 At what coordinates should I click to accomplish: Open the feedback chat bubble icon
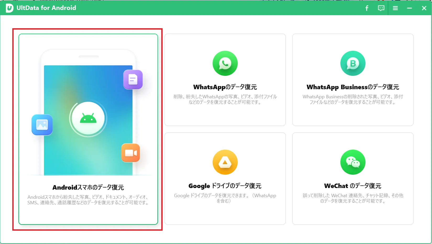[x=381, y=8]
